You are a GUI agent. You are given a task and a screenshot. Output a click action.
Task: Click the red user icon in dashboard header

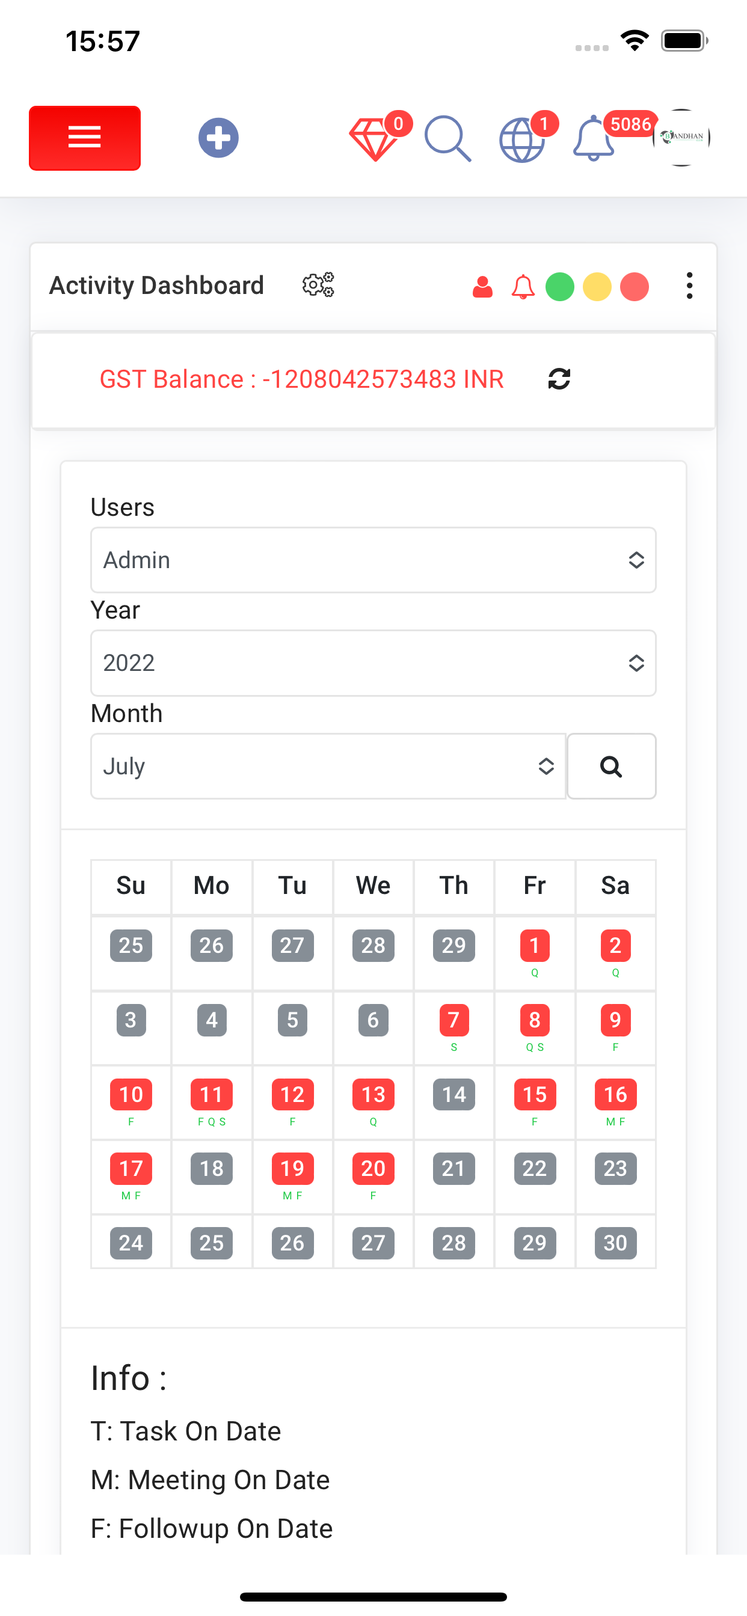pyautogui.click(x=483, y=287)
